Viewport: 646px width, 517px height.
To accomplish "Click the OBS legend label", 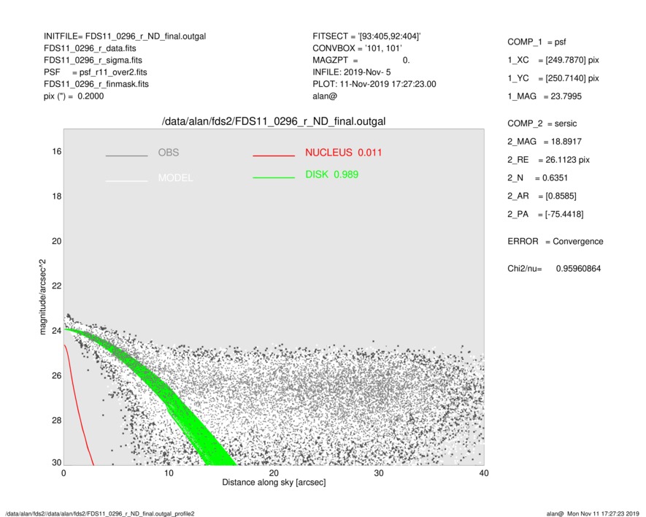I will 168,153.
